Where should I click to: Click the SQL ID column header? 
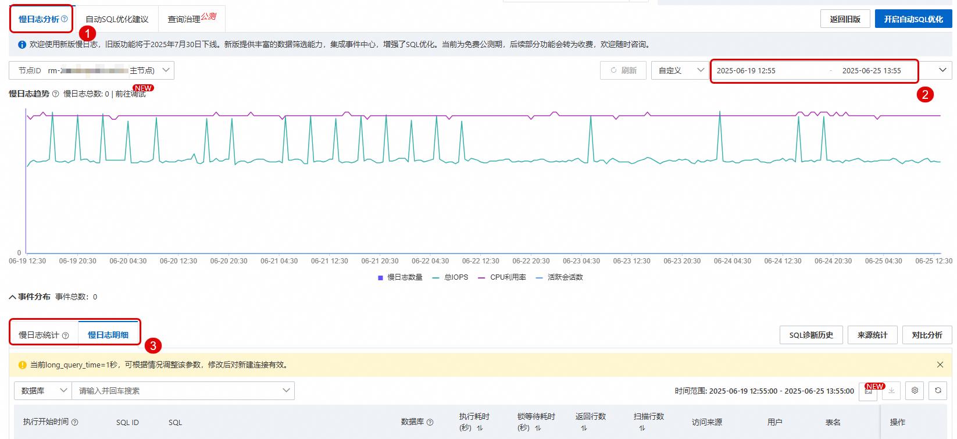127,423
